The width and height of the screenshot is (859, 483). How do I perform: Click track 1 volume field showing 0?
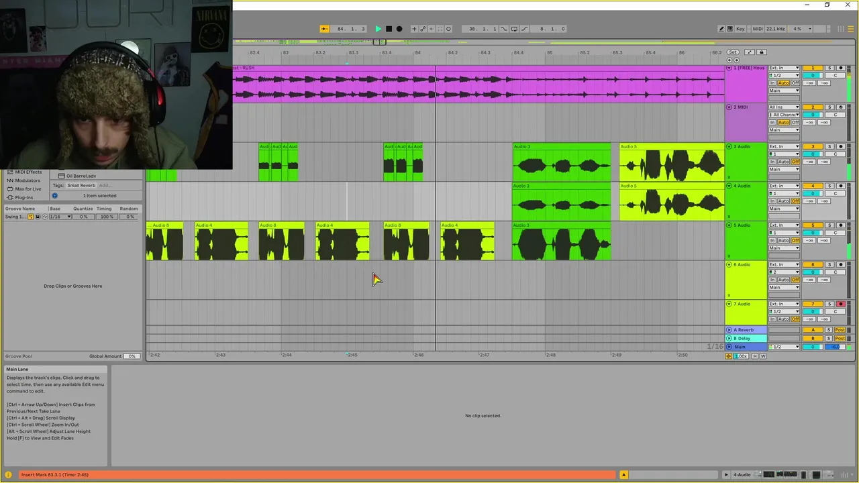tap(813, 75)
